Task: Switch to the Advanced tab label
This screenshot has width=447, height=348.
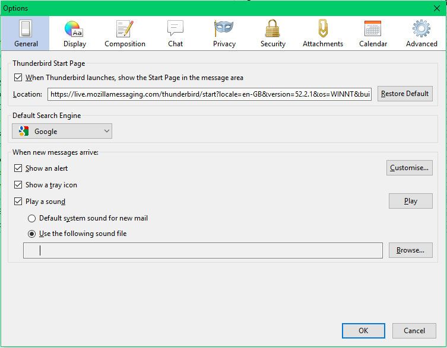Action: coord(421,44)
